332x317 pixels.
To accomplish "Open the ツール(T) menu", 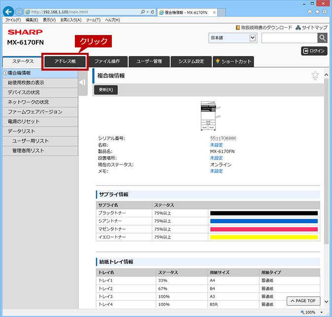I will [x=93, y=20].
